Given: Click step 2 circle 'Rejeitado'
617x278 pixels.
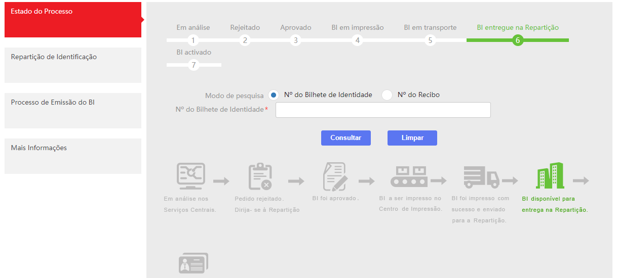Looking at the screenshot, I should pos(245,40).
